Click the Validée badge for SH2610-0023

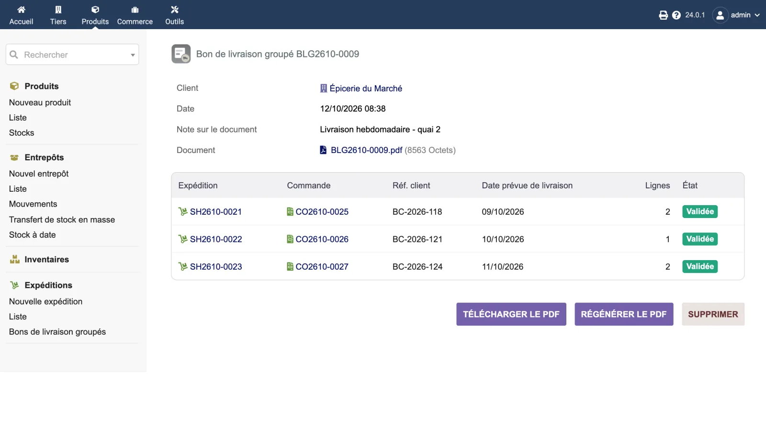[x=700, y=267]
